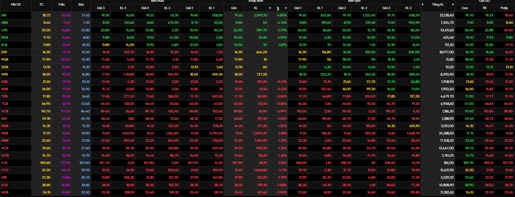Image resolution: width=515 pixels, height=197 pixels.
Task: Click ABB floor price 7.20
Action: (86, 23)
